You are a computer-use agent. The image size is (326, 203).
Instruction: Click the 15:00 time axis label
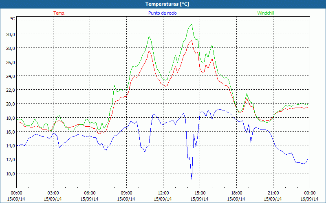pyautogui.click(x=200, y=193)
